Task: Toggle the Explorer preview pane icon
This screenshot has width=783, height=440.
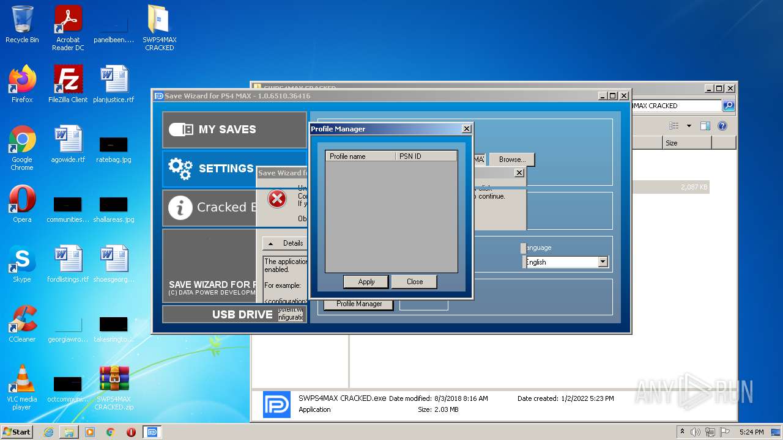Action: (x=705, y=126)
